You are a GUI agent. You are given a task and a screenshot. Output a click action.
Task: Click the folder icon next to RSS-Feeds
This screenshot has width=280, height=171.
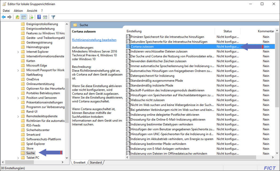23,125
